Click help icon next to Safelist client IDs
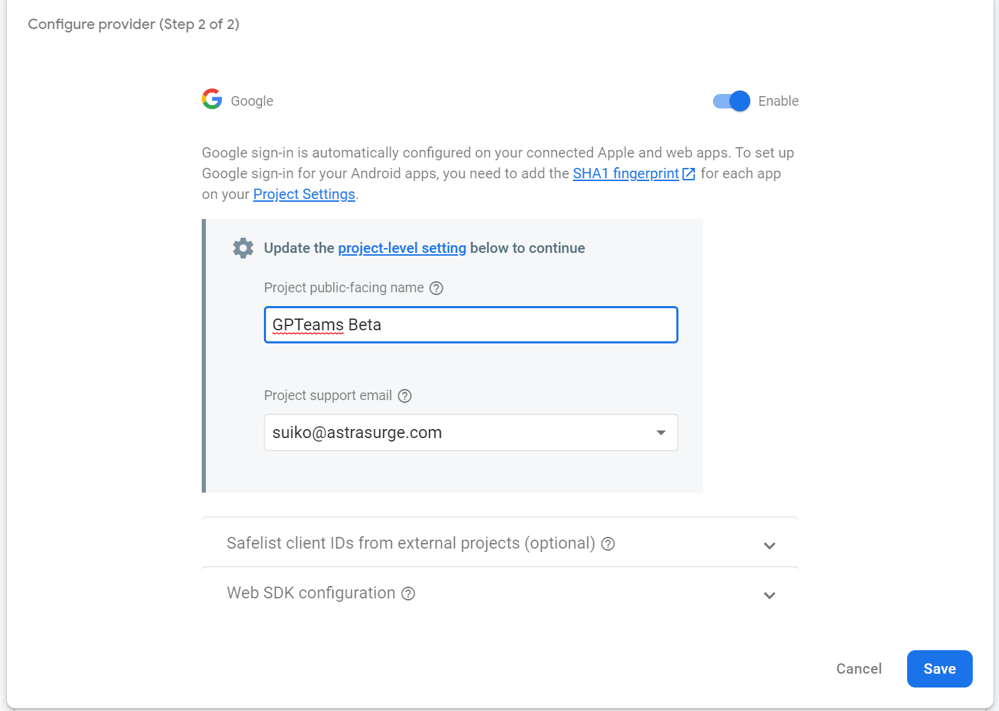 (608, 544)
